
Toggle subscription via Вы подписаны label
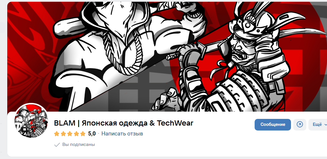(78, 144)
